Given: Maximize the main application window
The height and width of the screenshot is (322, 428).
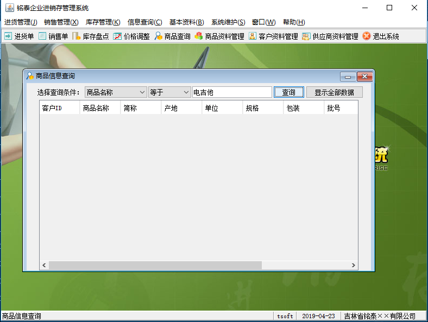Looking at the screenshot, I should pyautogui.click(x=389, y=8).
